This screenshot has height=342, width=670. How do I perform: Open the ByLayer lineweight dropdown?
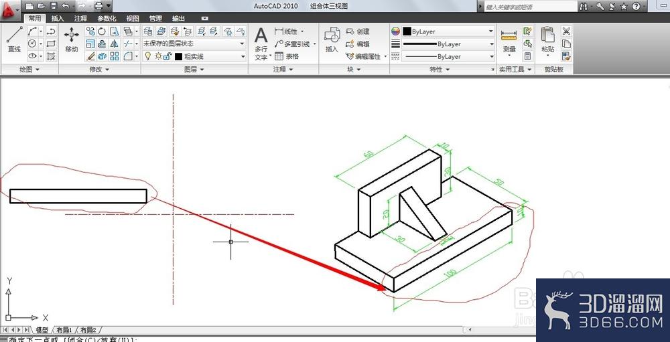coord(448,44)
